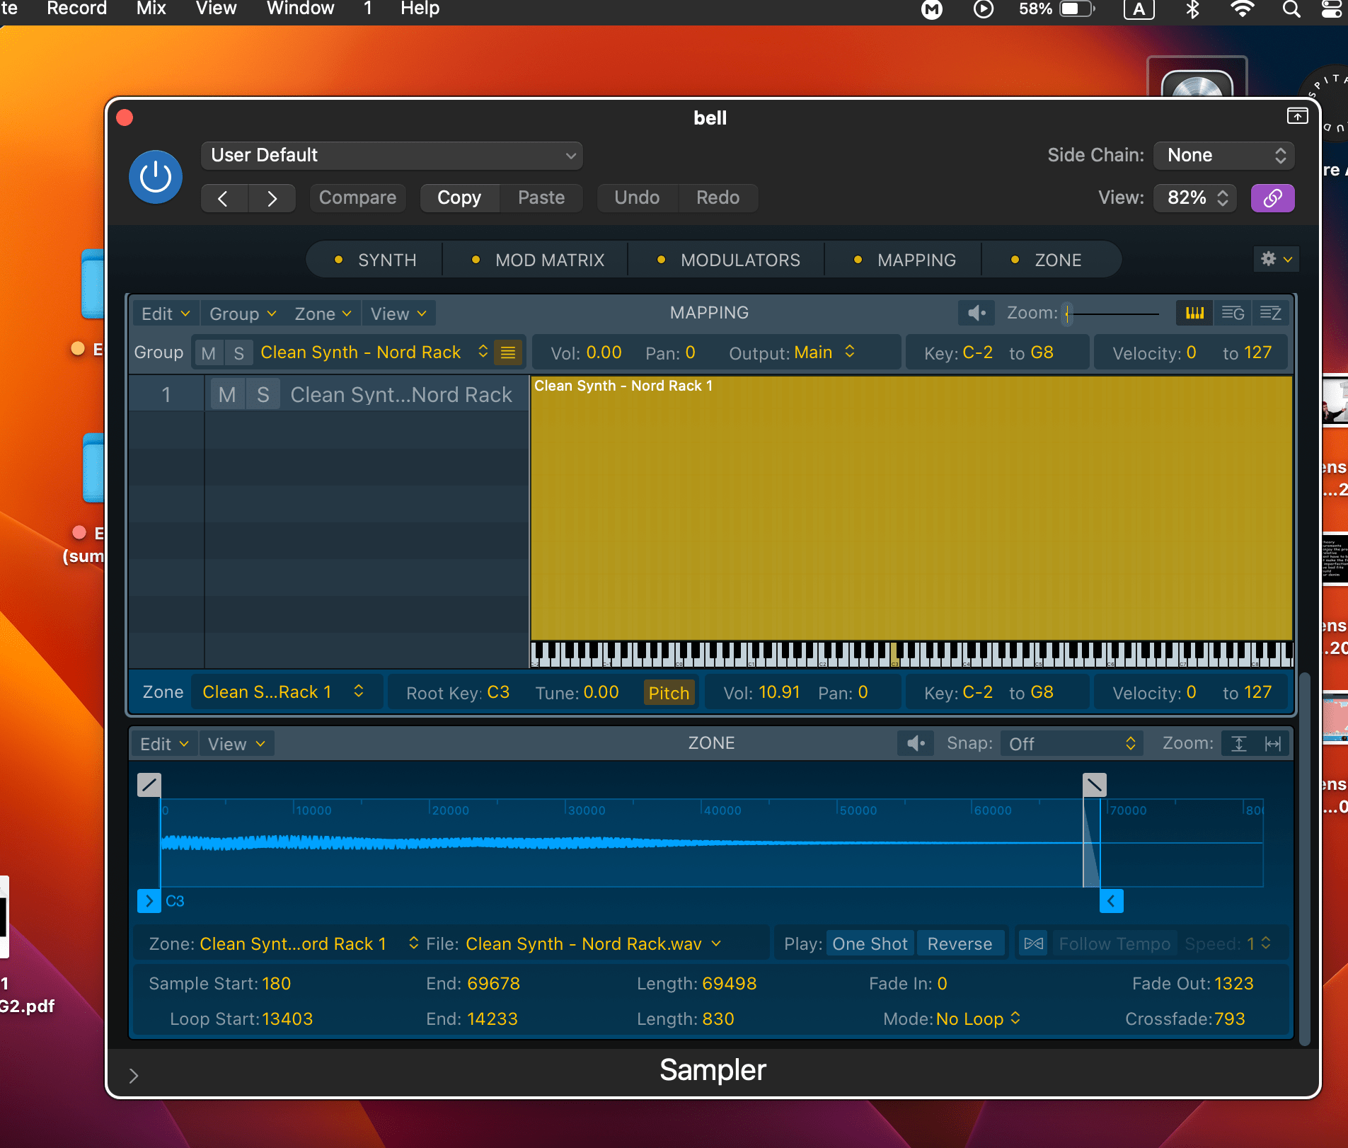
Task: Enable the crossfade loop icon beside Follow Tempo
Action: [1032, 943]
